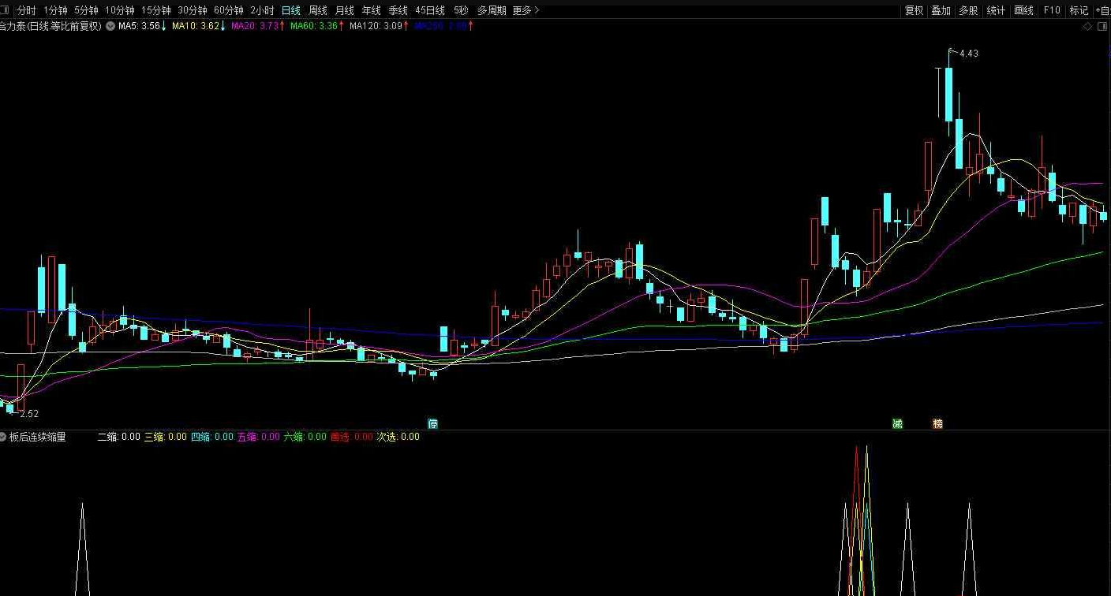1111x596 pixels.
Task: Click the diamond icon at chart top-right
Action: coord(1087,26)
